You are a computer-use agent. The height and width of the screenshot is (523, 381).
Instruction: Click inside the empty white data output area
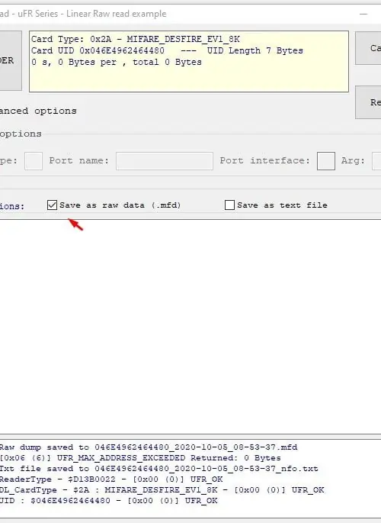coord(190,327)
